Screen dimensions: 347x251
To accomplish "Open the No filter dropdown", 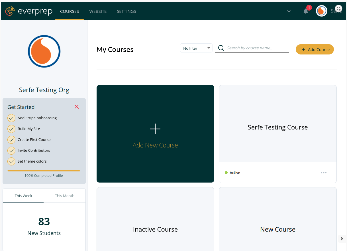I will pos(196,48).
